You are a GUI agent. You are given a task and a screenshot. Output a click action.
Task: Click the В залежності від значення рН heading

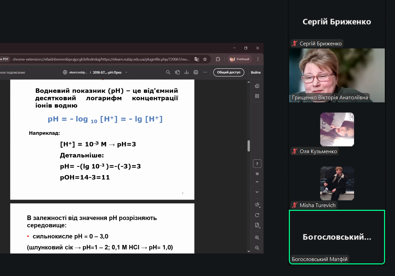[x=92, y=221]
